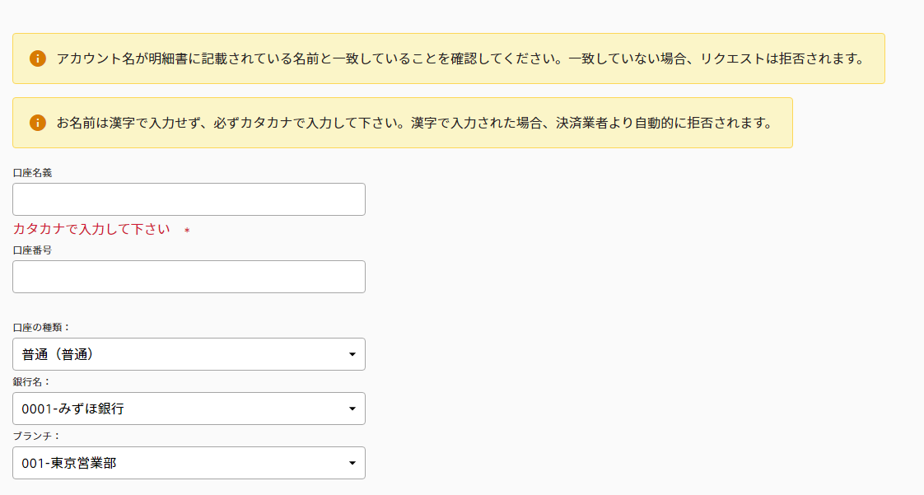Focus the 口座番号 text field
The height and width of the screenshot is (495, 924).
189,277
